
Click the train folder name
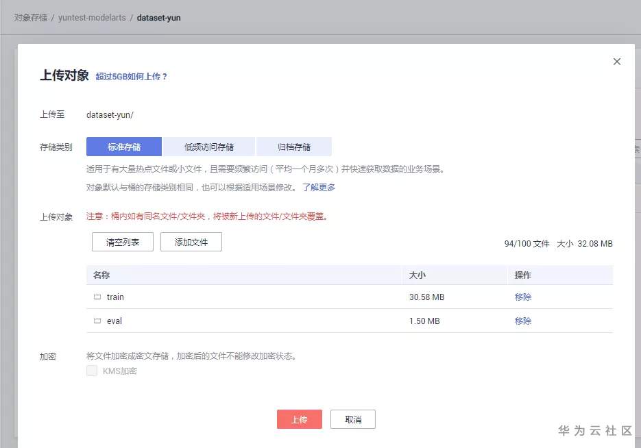click(x=115, y=297)
